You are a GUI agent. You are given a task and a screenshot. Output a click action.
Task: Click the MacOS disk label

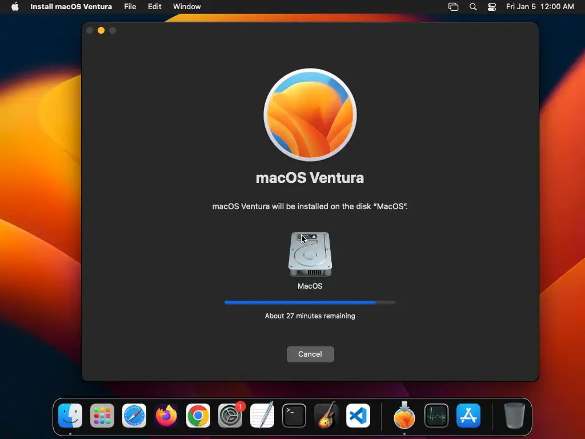coord(310,286)
